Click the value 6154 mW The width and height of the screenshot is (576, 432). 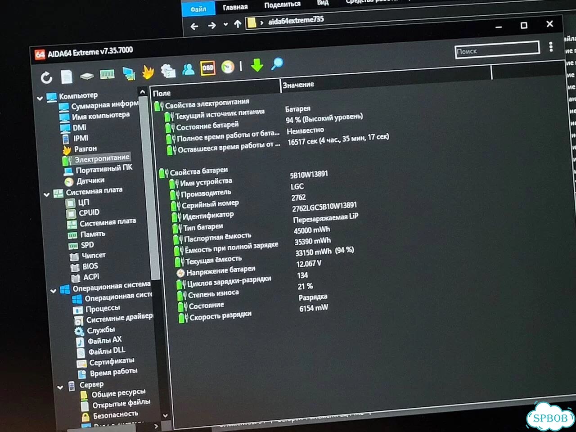coord(314,308)
